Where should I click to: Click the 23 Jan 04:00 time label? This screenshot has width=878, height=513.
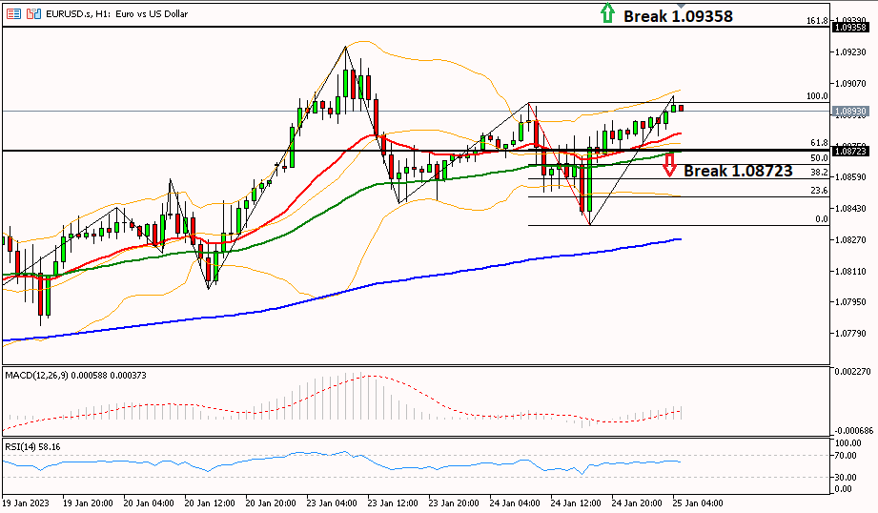332,503
